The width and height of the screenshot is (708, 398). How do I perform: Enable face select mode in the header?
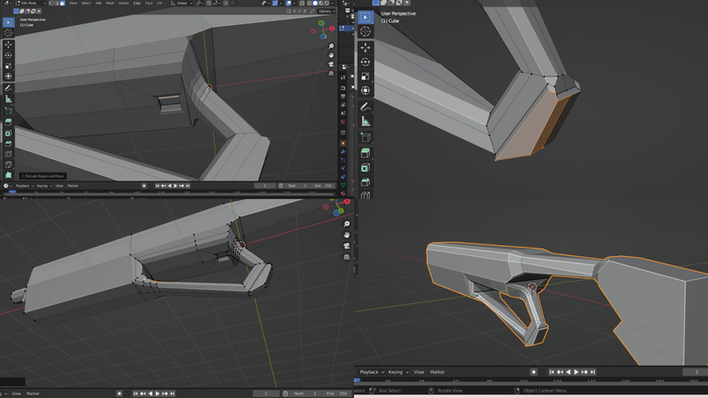point(63,3)
